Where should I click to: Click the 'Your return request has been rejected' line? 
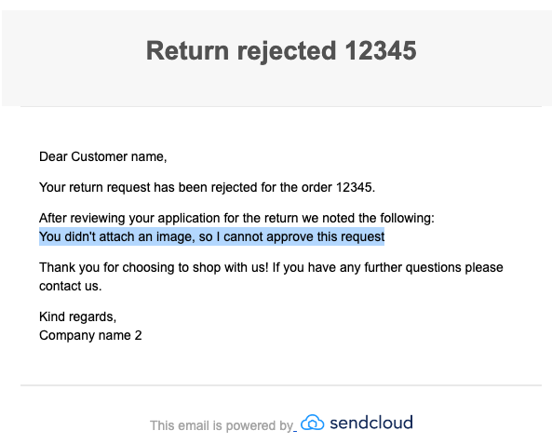[x=207, y=187]
